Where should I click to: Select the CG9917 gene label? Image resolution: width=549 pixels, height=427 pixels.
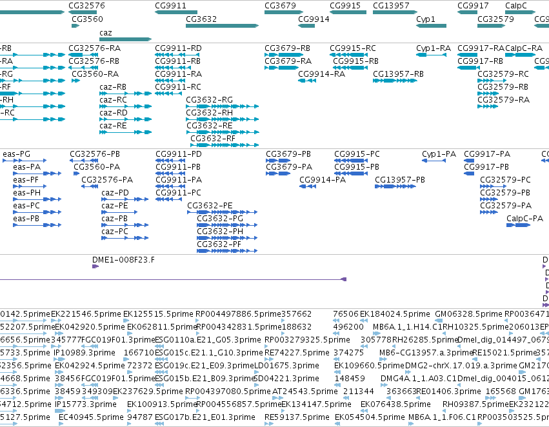coord(473,6)
